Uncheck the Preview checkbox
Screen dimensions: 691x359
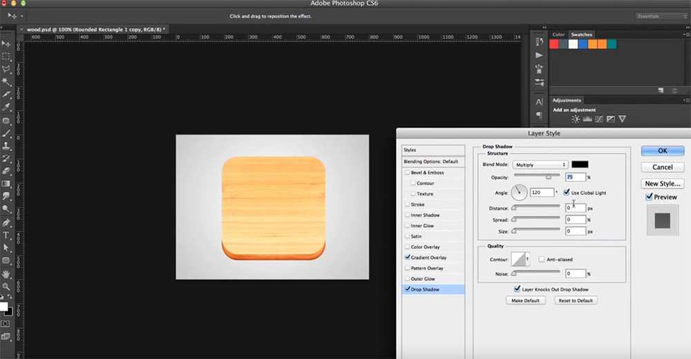tap(649, 197)
